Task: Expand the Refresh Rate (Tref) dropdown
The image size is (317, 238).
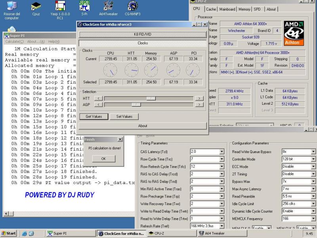Action: coord(222,226)
